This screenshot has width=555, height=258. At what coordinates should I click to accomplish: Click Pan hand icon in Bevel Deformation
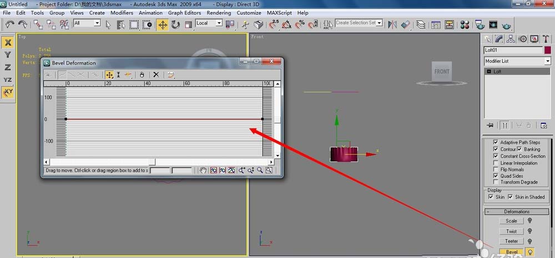(203, 170)
